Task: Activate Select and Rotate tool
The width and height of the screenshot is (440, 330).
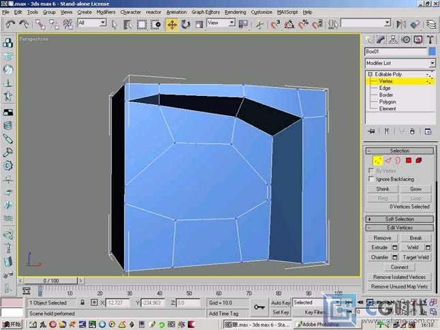Action: click(185, 24)
